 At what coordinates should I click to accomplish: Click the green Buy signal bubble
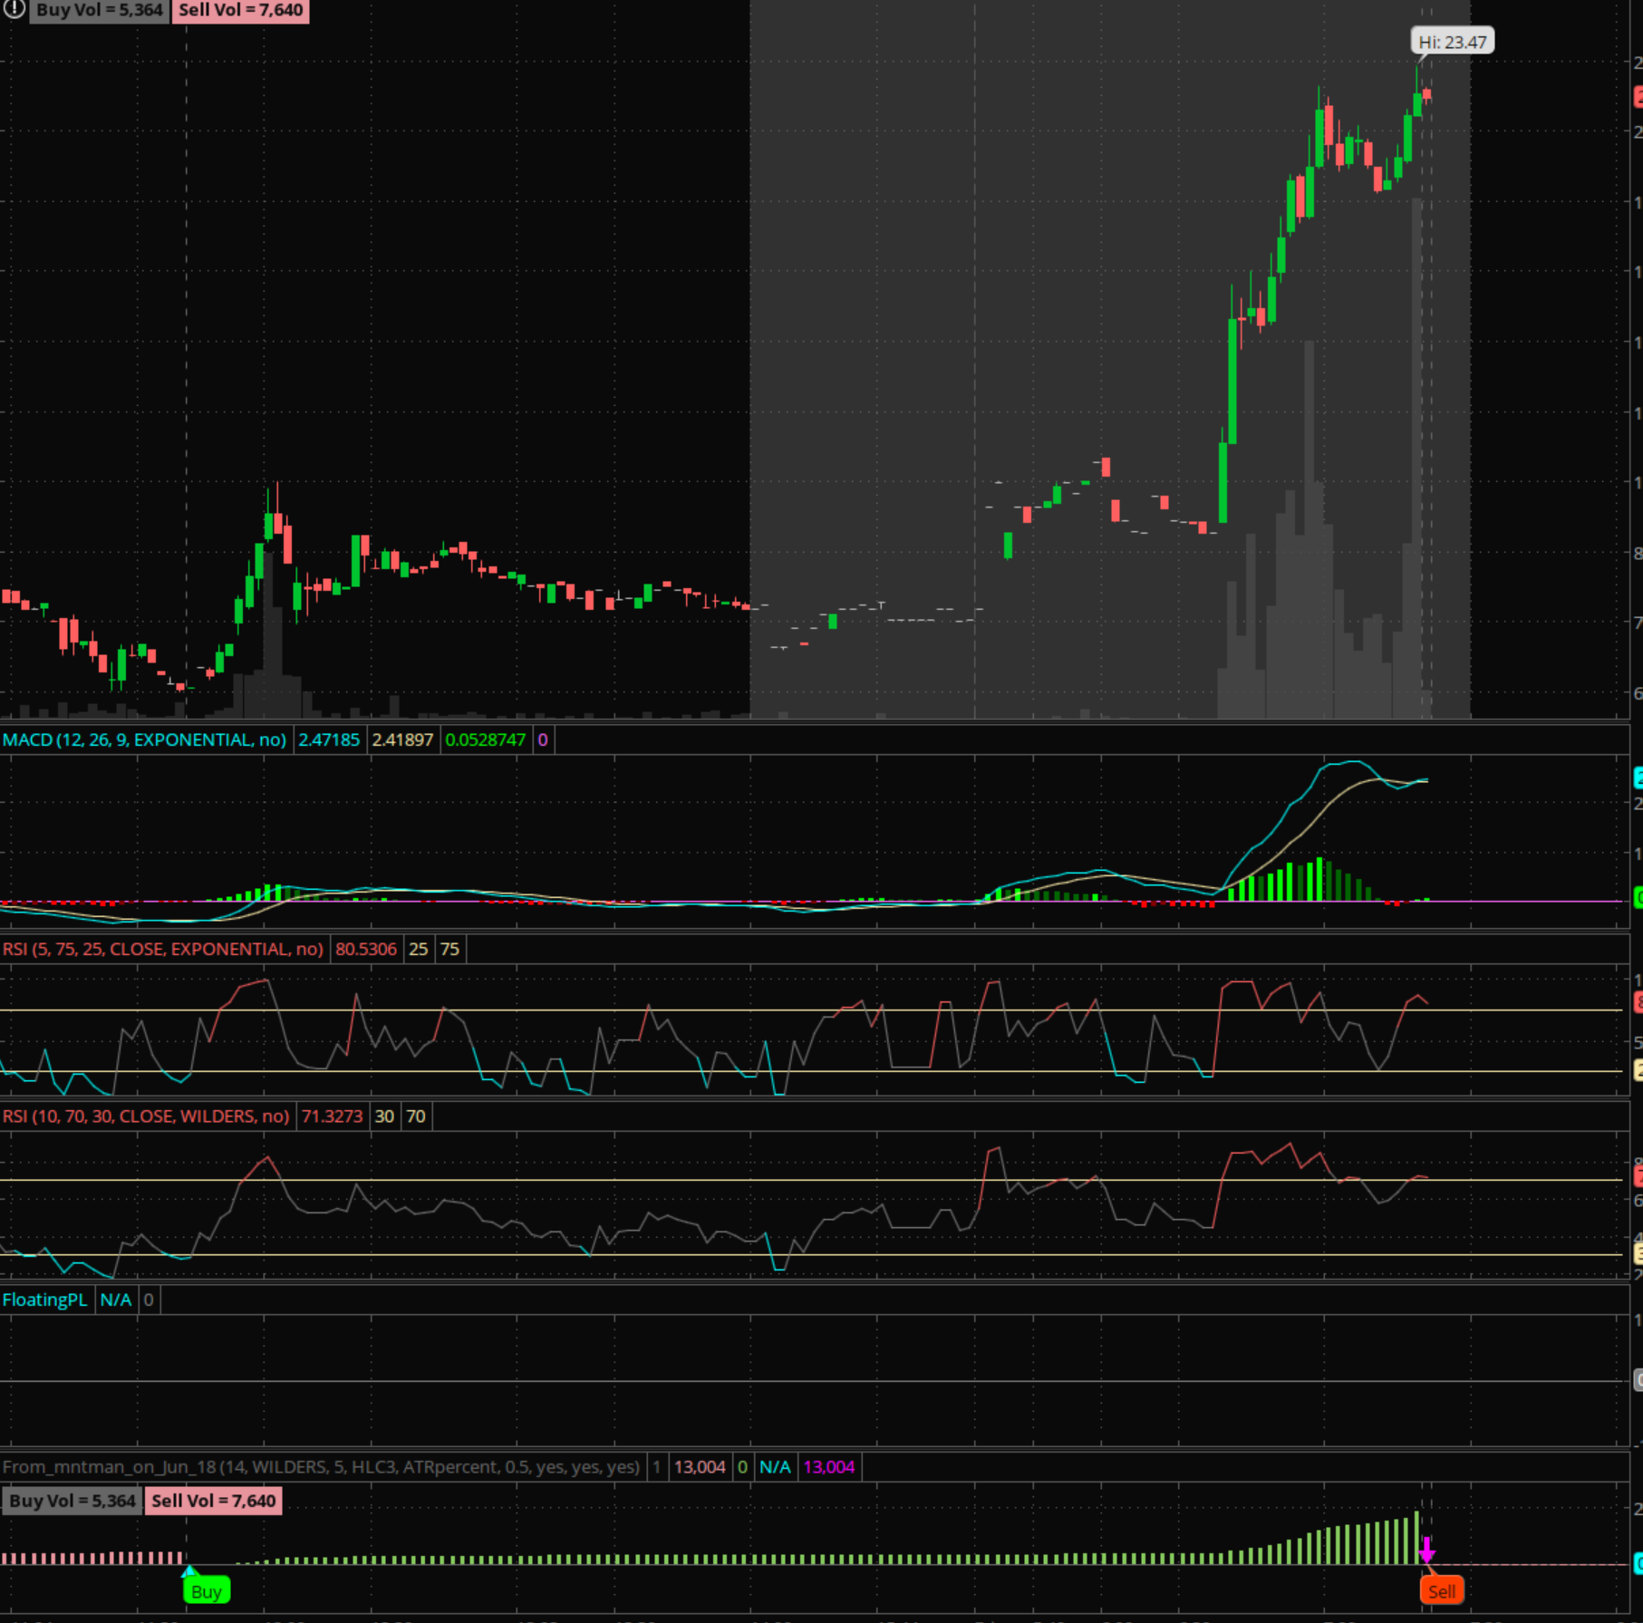[x=207, y=1591]
